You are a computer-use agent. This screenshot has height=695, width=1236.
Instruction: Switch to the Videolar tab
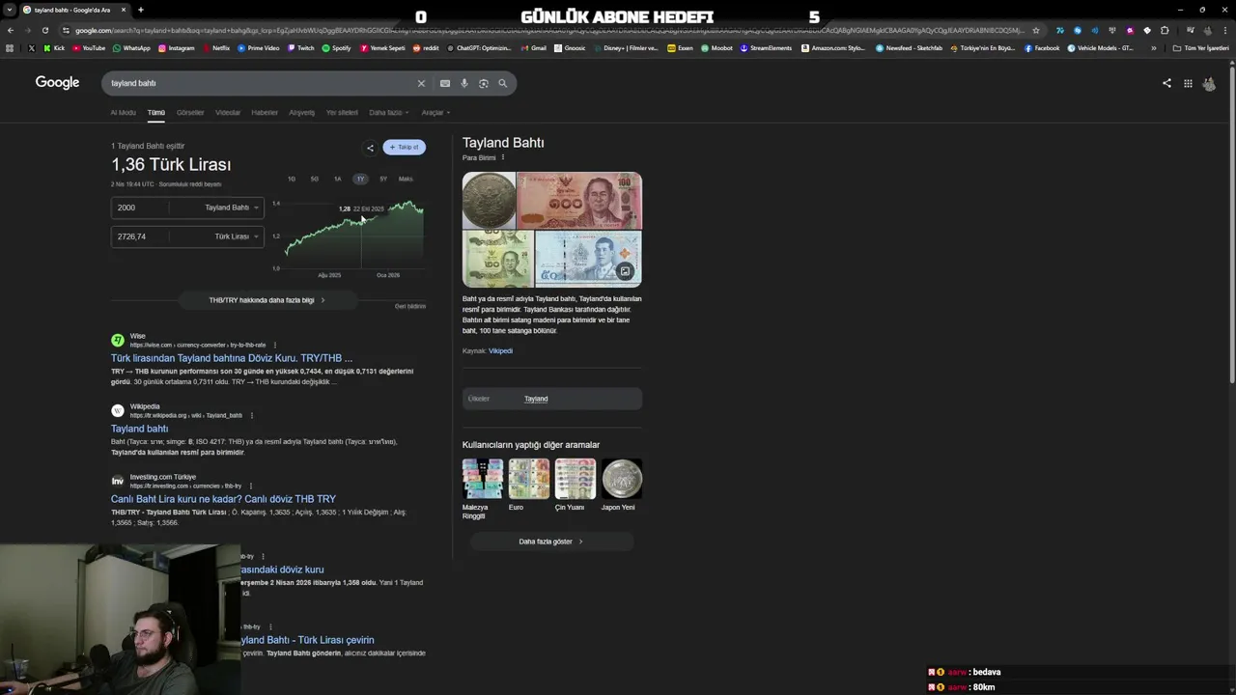point(228,113)
